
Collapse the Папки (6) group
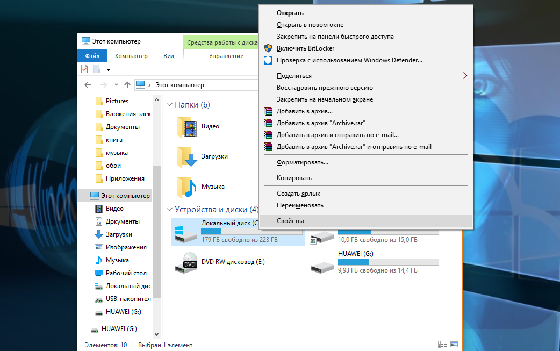tap(169, 105)
